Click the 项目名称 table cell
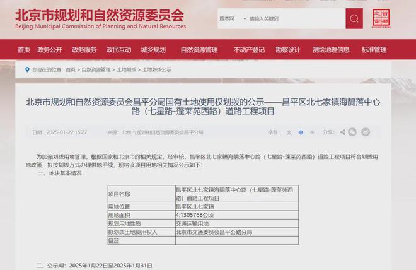Viewport: 416px width, 270px height. click(141, 194)
